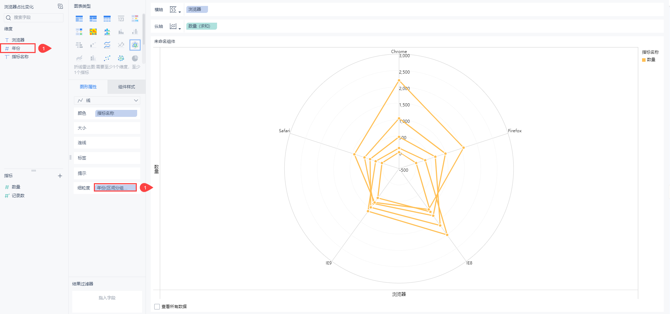Screen dimensions: 670x314
Task: Click the swap dataset icon beside 浏览器占比变化
Action: tap(60, 6)
